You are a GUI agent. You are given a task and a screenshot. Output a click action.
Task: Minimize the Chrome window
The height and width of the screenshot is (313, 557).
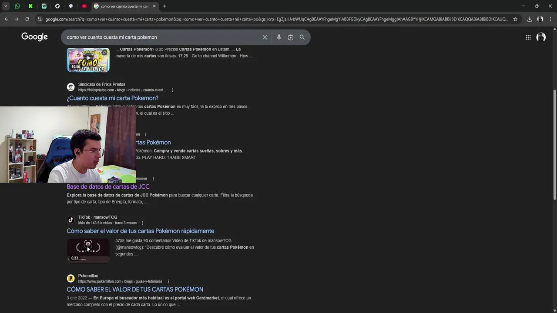point(523,6)
